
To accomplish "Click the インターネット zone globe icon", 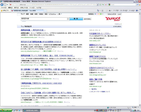I will [108, 107].
